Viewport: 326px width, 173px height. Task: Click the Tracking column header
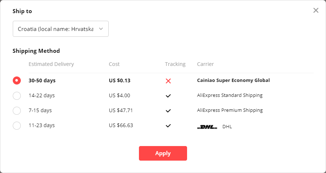175,64
